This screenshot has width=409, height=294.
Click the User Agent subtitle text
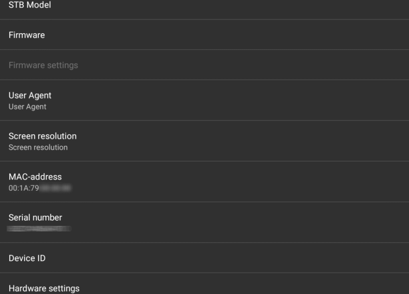(x=28, y=107)
